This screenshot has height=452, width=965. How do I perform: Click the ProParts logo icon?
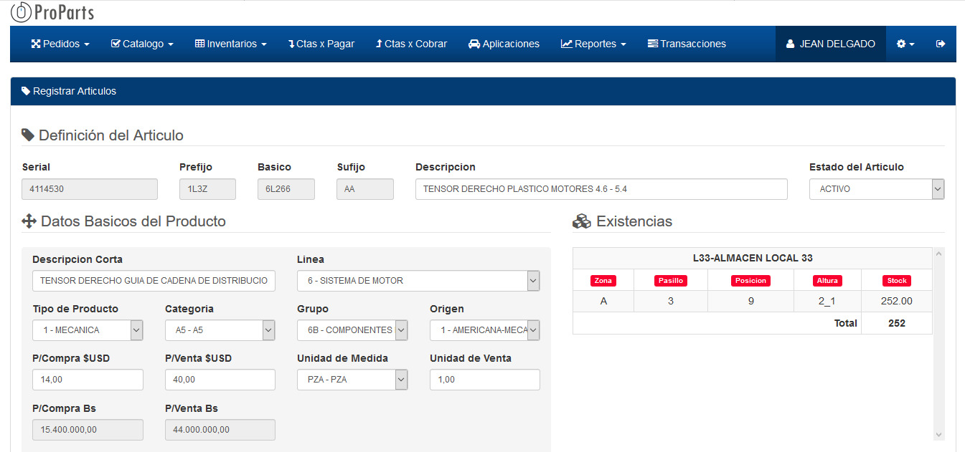pyautogui.click(x=22, y=11)
